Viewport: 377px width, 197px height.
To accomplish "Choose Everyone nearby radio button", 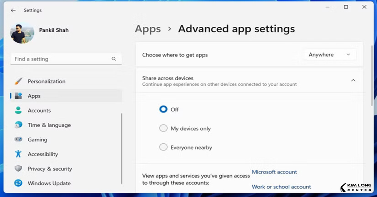I will click(163, 147).
